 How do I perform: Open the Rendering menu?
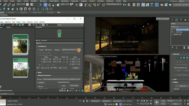[x=65, y=1]
